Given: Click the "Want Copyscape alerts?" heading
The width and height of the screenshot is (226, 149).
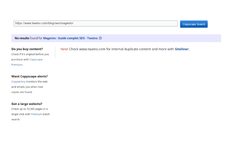Looking at the screenshot, I should pyautogui.click(x=29, y=76).
